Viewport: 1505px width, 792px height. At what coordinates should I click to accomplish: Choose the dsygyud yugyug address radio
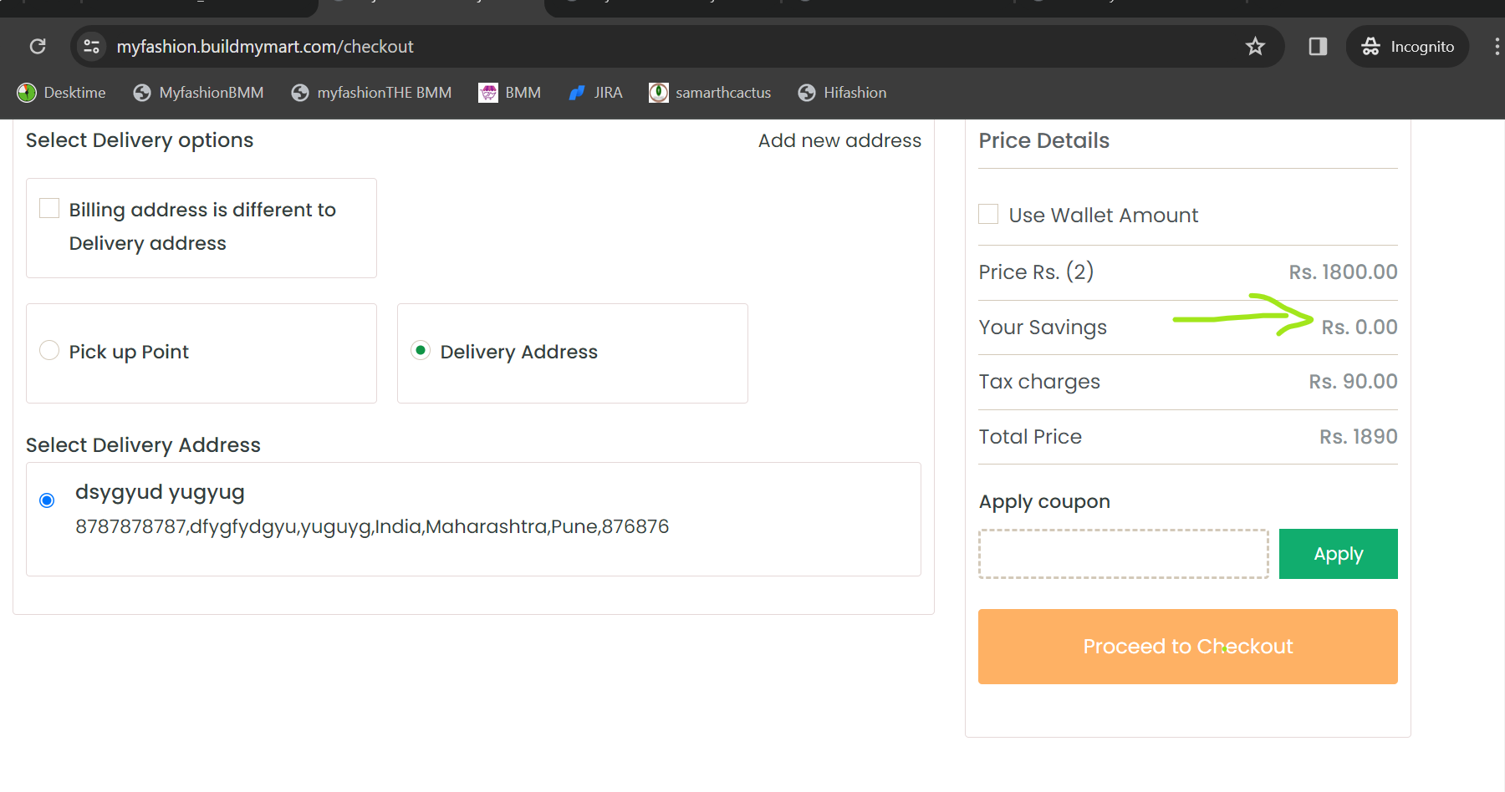click(47, 500)
